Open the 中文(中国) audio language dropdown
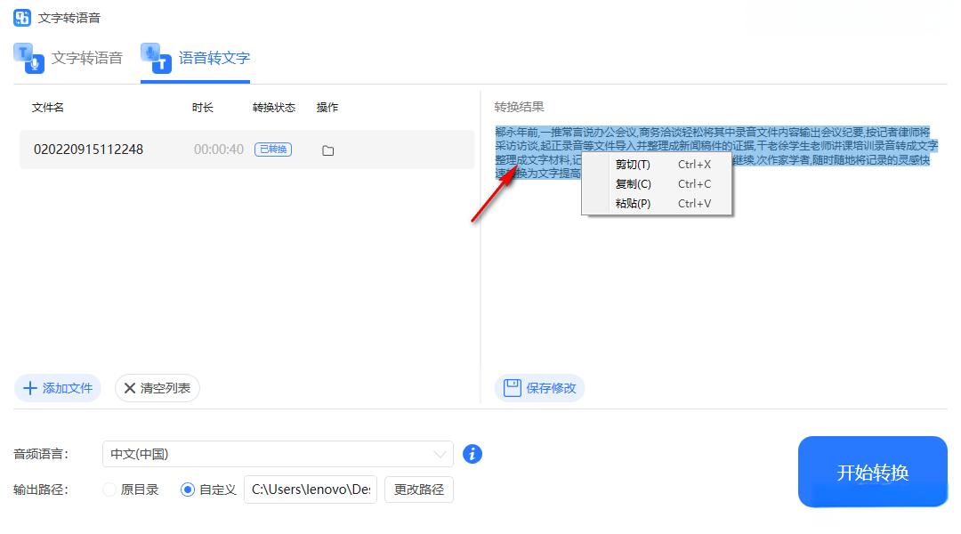Screen dimensions: 961x534 (x=276, y=454)
